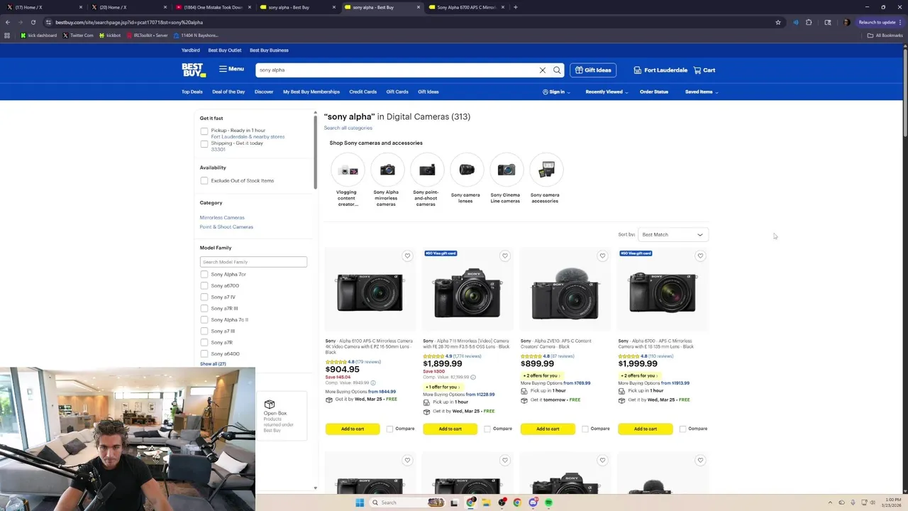
Task: Save Alpha 6100 camera with heart icon
Action: [407, 255]
